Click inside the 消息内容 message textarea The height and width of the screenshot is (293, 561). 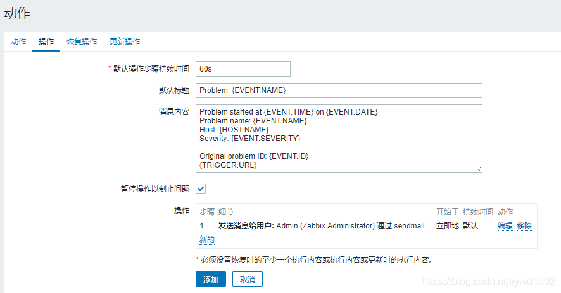[x=339, y=139]
